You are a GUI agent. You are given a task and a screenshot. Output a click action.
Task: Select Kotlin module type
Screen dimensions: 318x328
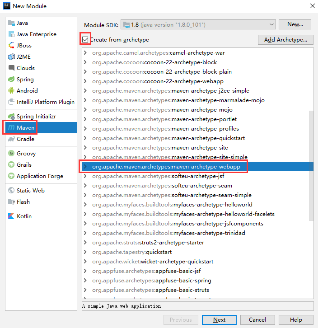point(41,216)
